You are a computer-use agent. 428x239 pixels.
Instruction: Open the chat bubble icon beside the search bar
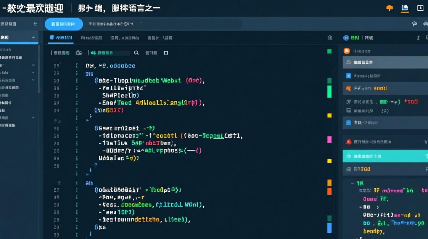coord(414,24)
